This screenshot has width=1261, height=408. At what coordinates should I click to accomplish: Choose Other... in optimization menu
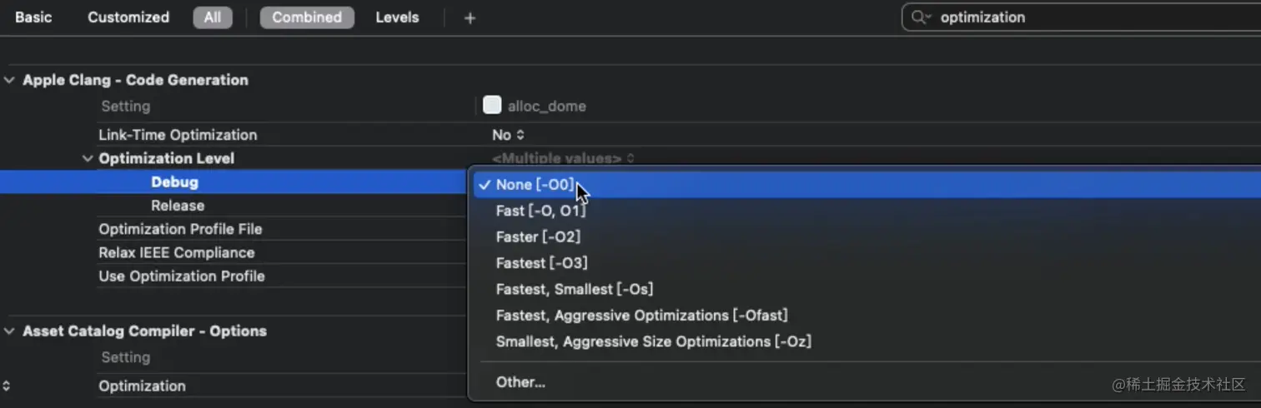(520, 382)
